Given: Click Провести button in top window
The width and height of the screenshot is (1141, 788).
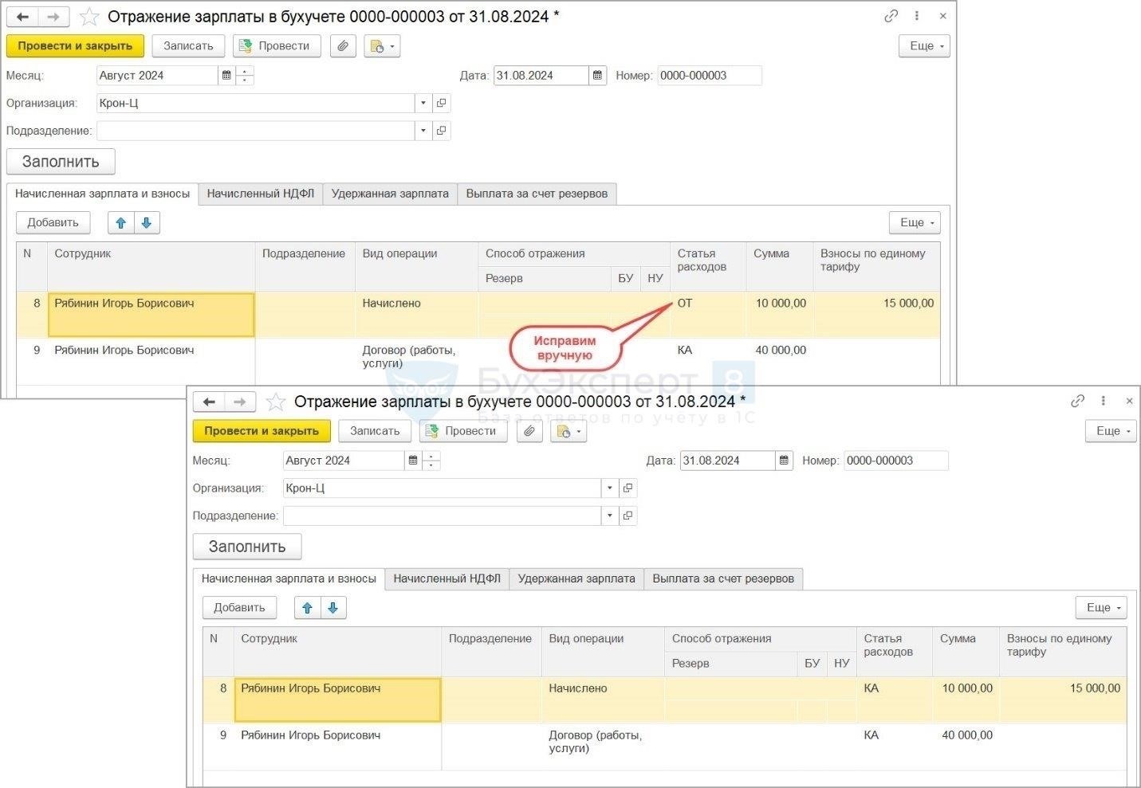Looking at the screenshot, I should [277, 46].
